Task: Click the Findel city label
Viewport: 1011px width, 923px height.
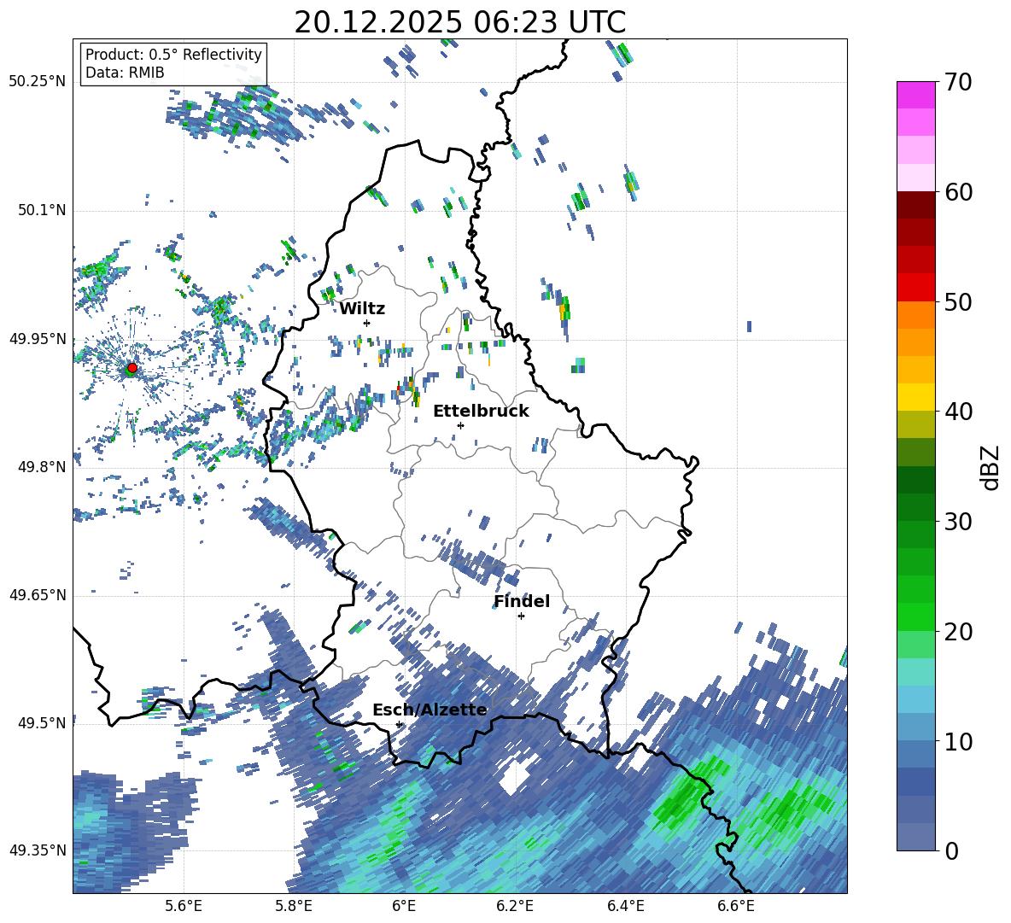Action: (x=522, y=601)
